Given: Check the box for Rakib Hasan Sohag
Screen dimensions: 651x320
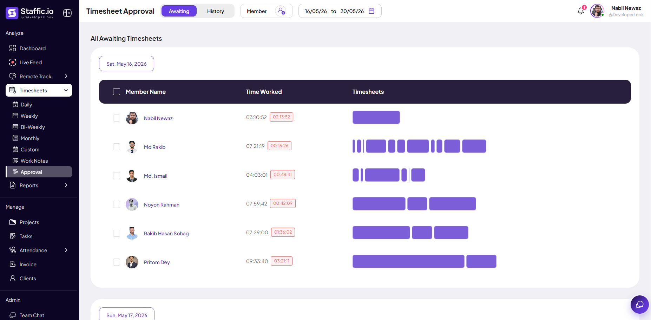Looking at the screenshot, I should (x=117, y=233).
